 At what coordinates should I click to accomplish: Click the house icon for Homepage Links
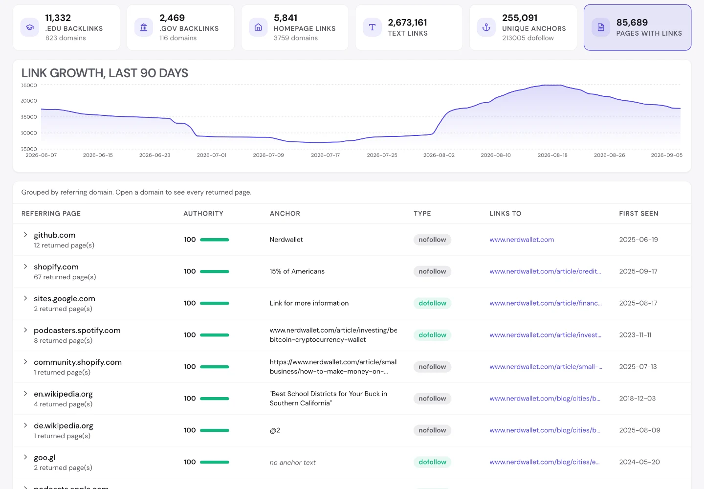click(258, 27)
